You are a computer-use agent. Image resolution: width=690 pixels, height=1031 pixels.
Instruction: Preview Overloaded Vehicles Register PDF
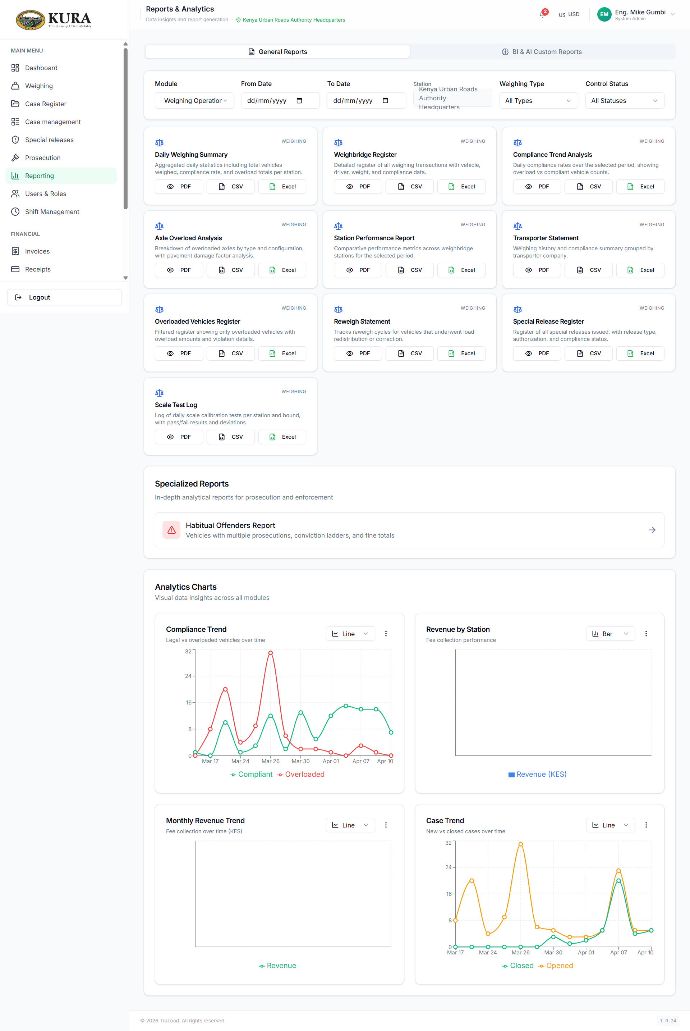[179, 353]
